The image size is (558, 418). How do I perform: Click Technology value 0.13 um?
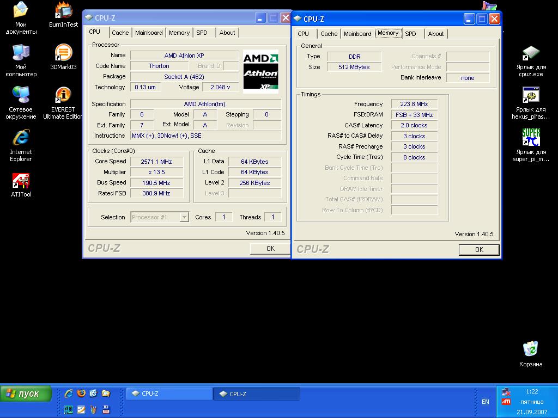145,87
